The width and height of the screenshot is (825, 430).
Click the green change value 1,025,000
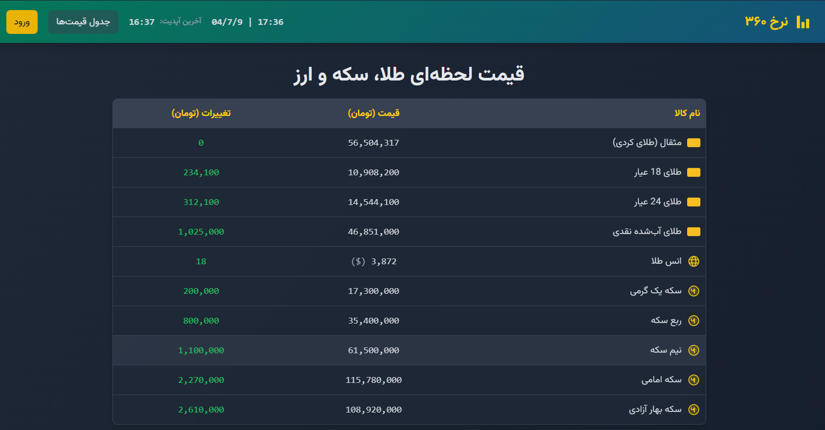[x=201, y=231]
